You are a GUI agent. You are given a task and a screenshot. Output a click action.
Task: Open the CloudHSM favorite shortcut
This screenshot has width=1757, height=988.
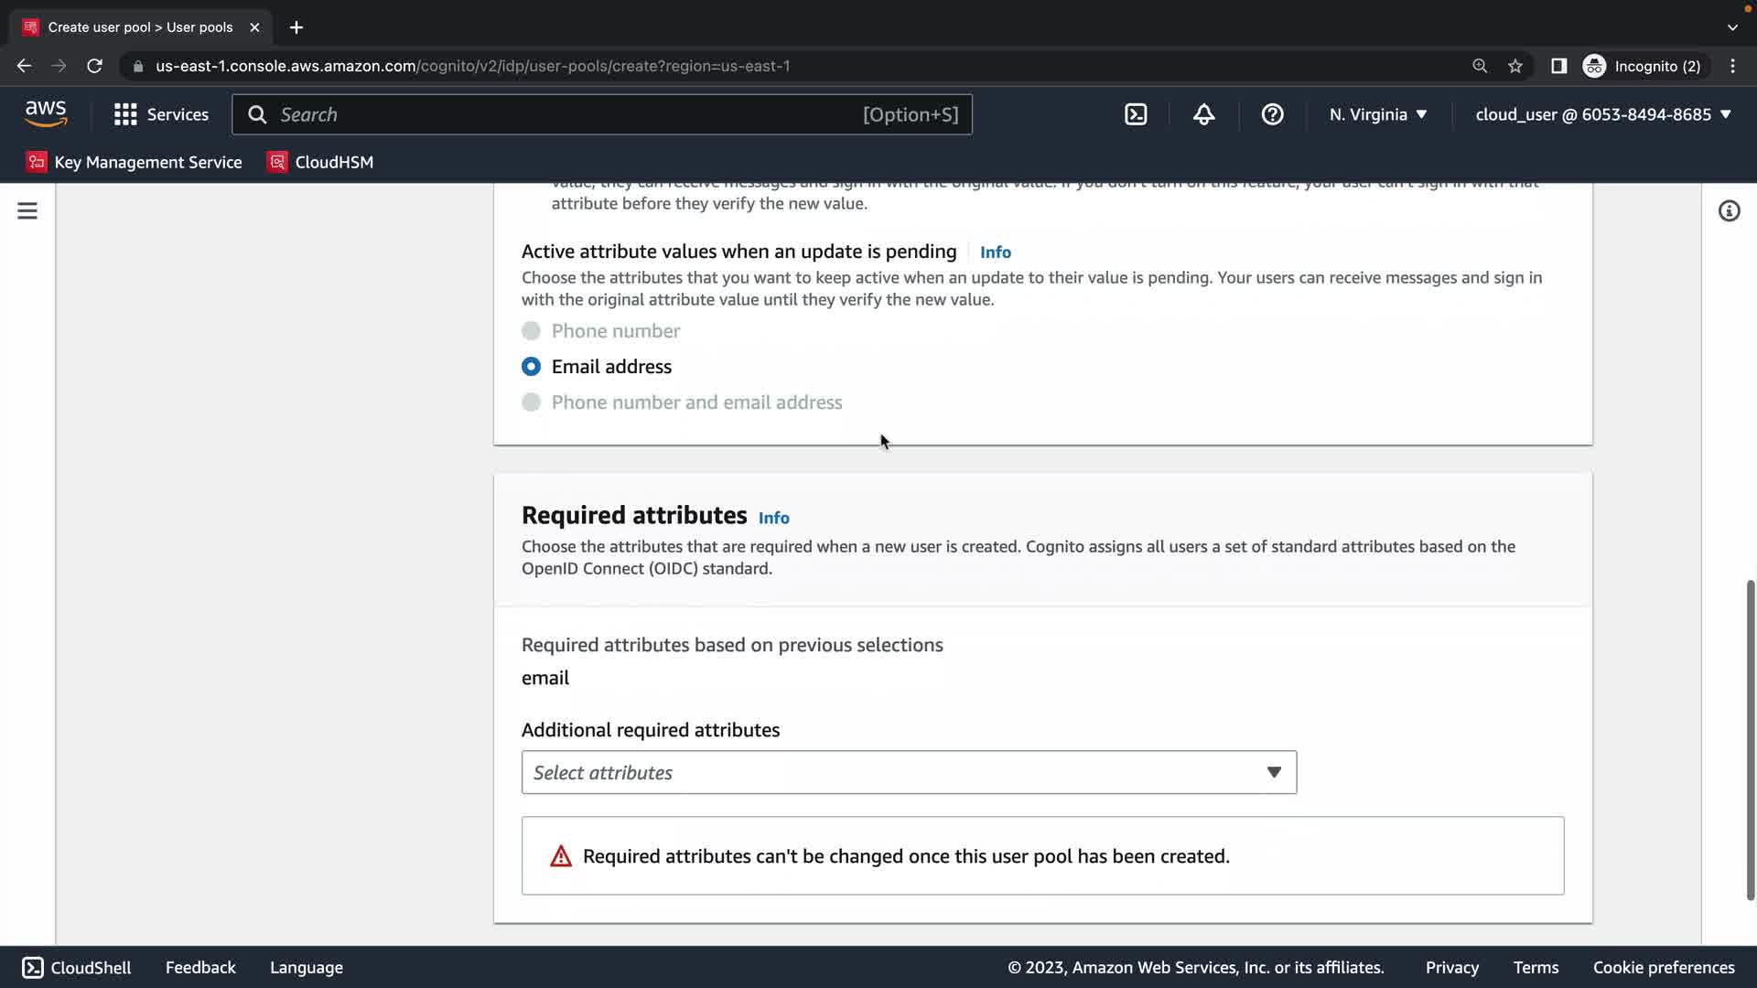(320, 162)
